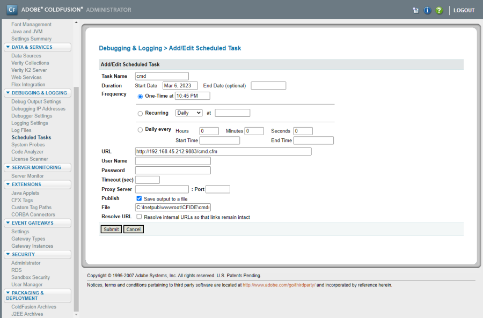Open the Debugging IP Addresses page

click(38, 109)
